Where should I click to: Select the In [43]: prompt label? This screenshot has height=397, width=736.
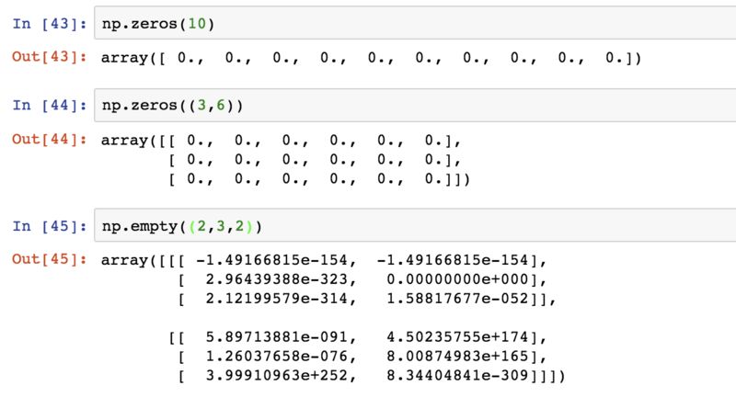[50, 24]
